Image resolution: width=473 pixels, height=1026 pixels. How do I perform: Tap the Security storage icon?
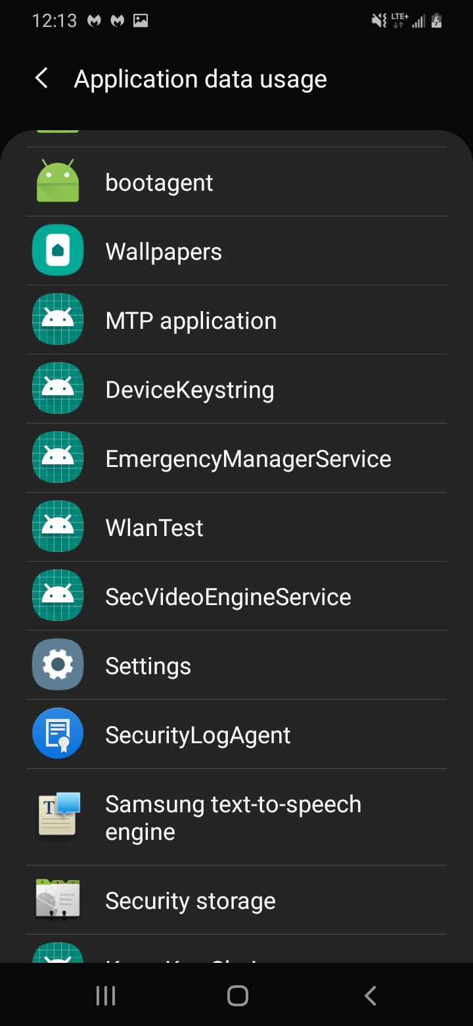pos(58,900)
